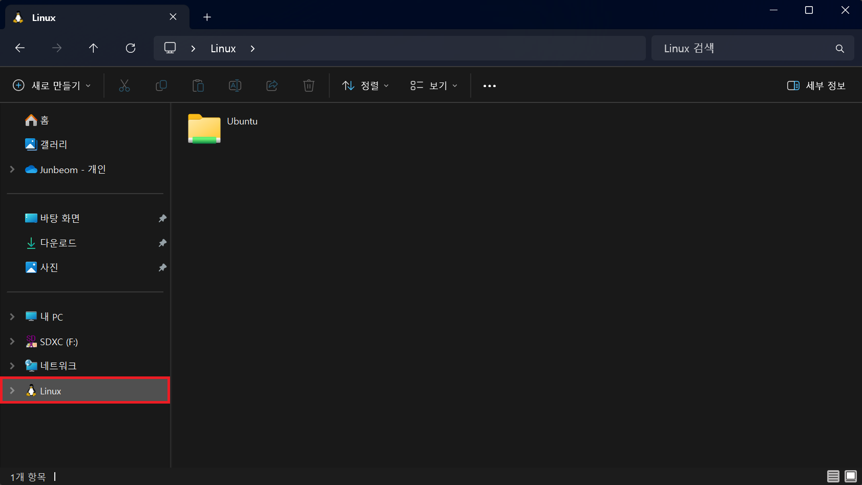
Task: Open the 정렬 sort dropdown
Action: (366, 86)
